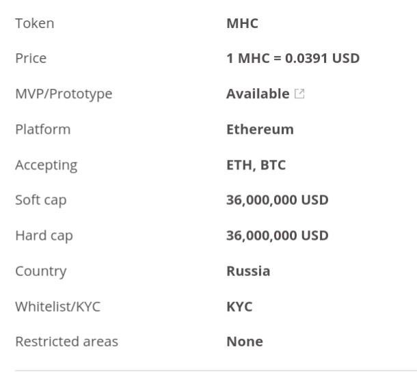Click the Russia country value

tap(248, 271)
